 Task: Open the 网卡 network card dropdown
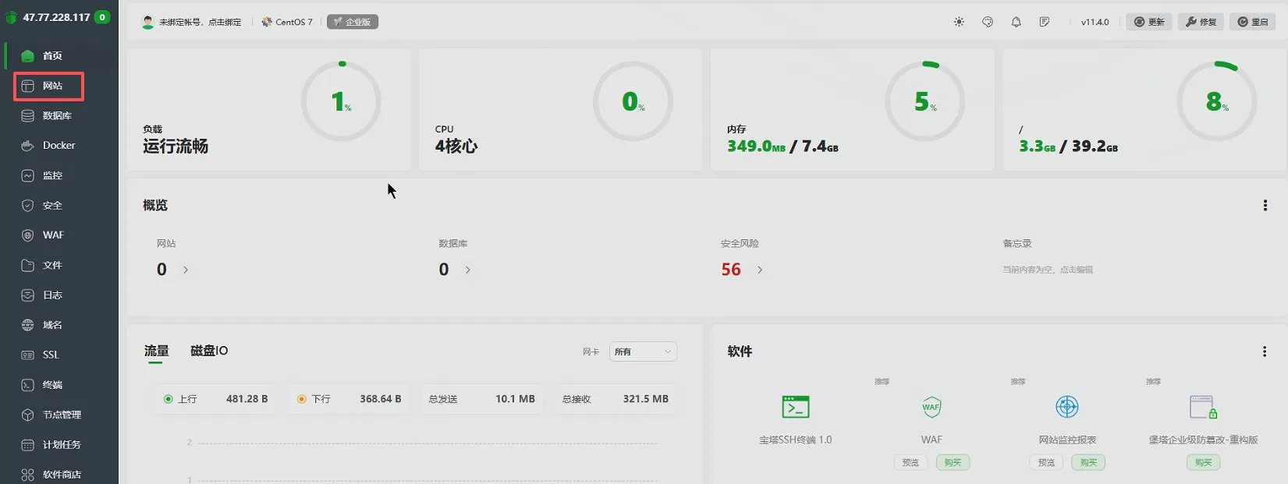(x=642, y=352)
